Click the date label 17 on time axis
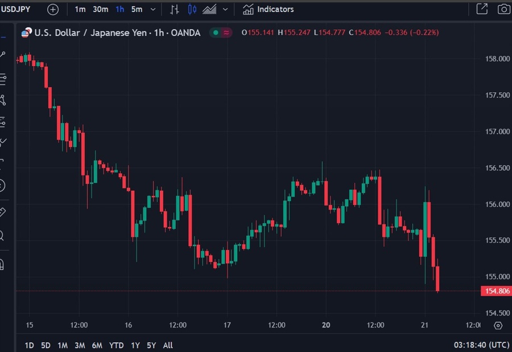This screenshot has height=352, width=512. (227, 325)
